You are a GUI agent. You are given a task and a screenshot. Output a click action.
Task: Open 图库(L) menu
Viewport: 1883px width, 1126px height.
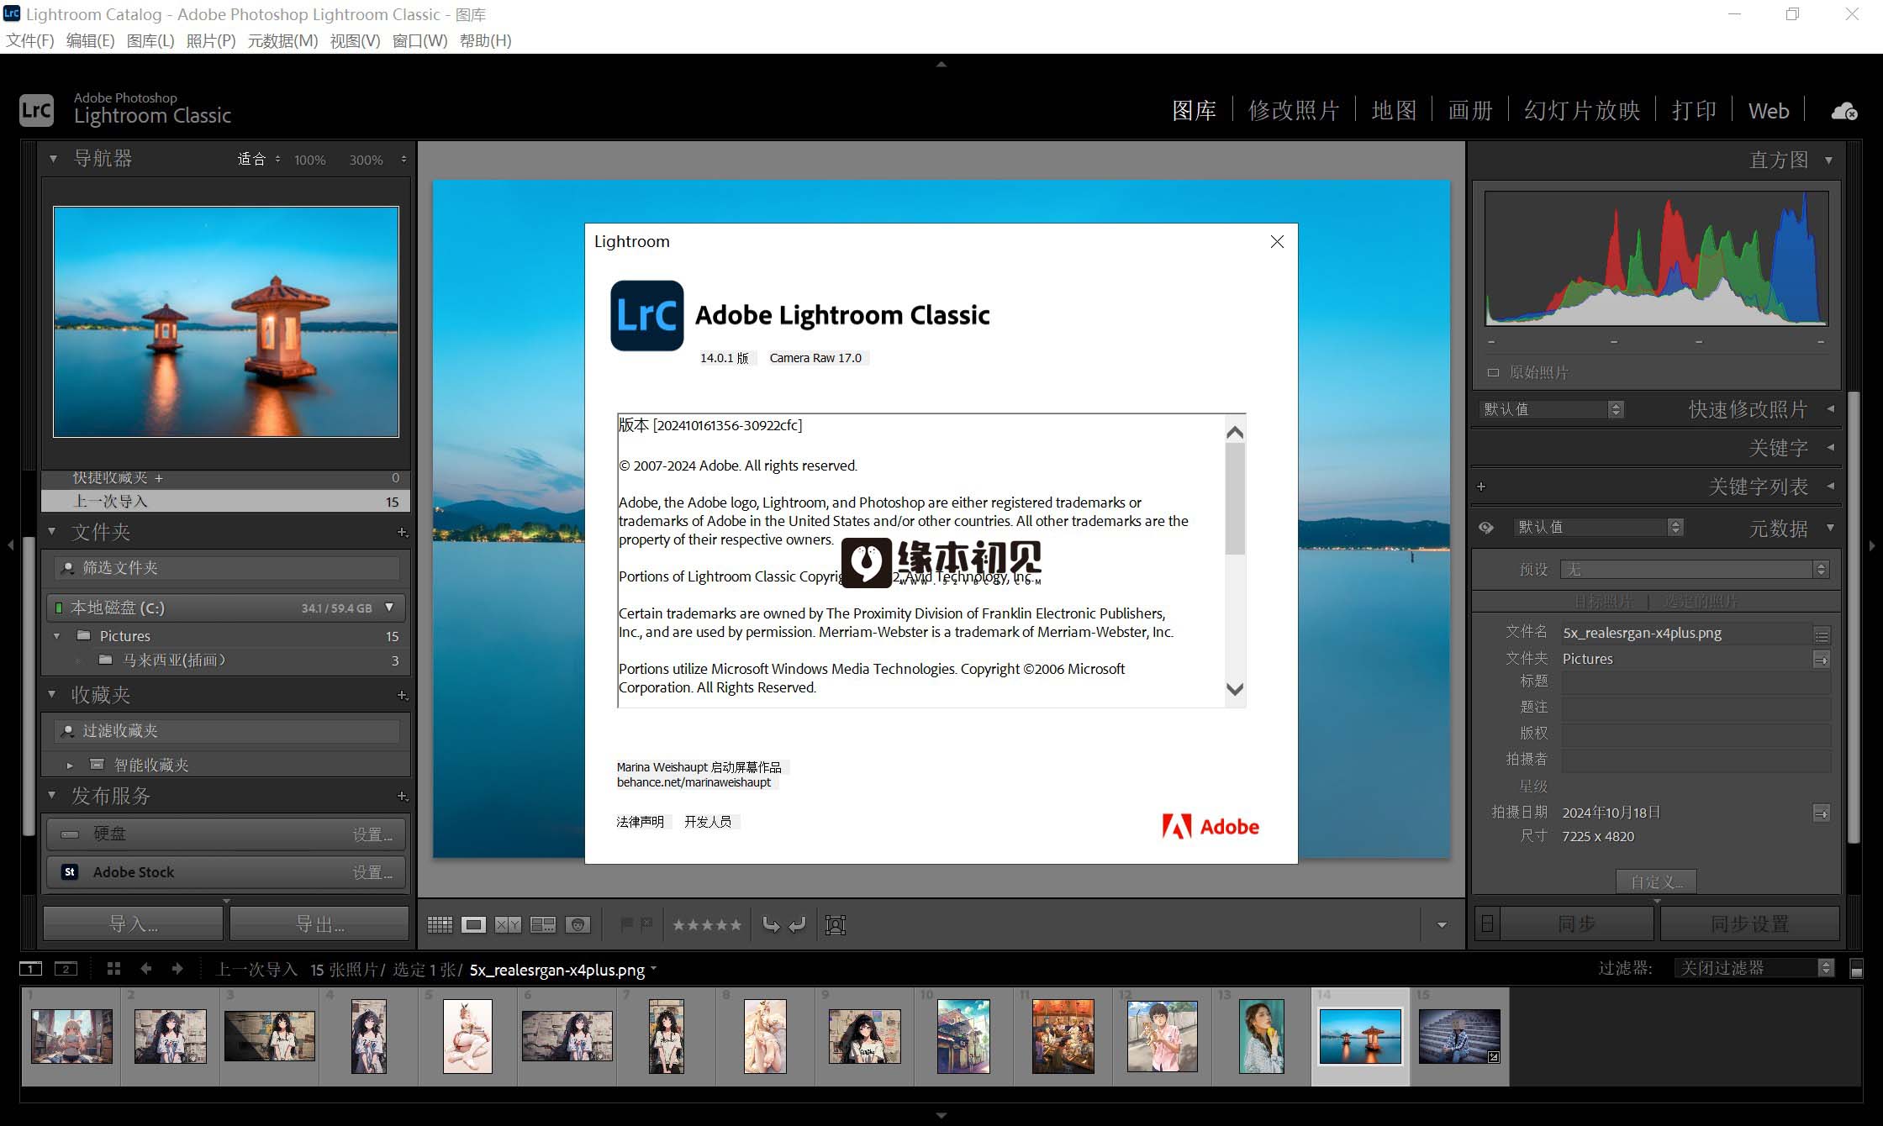[150, 40]
